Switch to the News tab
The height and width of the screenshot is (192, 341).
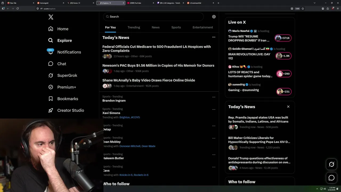156,27
